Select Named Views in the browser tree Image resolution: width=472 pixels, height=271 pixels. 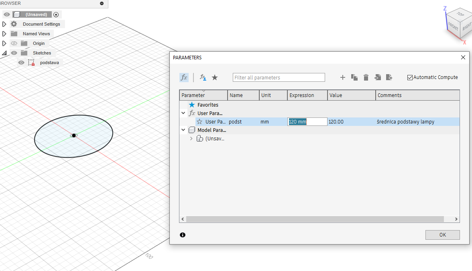pos(37,34)
